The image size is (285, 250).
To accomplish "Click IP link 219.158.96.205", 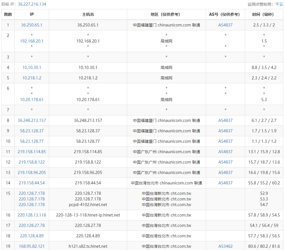I will tap(32, 173).
